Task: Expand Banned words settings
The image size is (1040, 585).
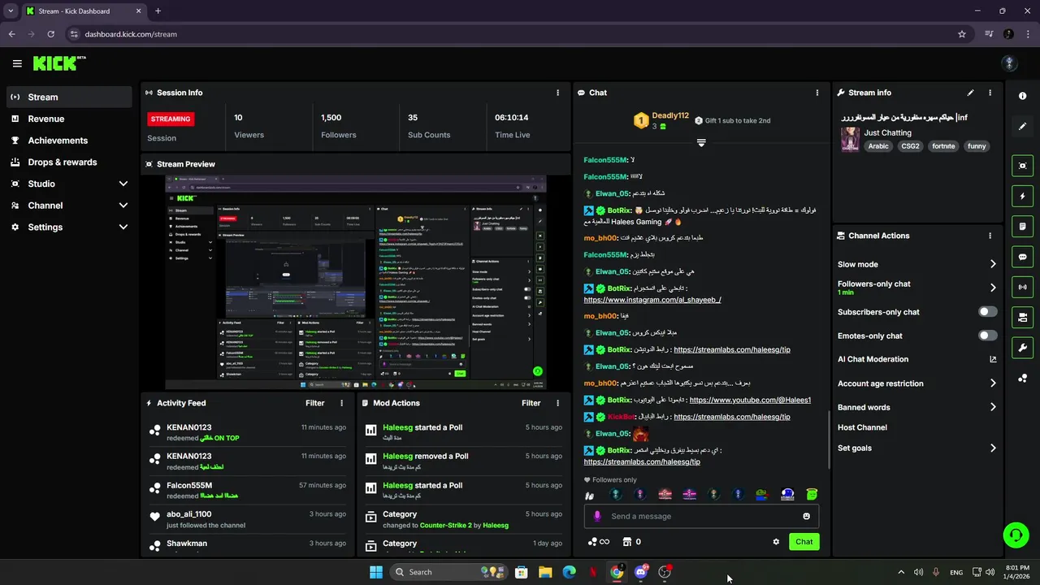Action: 993,407
